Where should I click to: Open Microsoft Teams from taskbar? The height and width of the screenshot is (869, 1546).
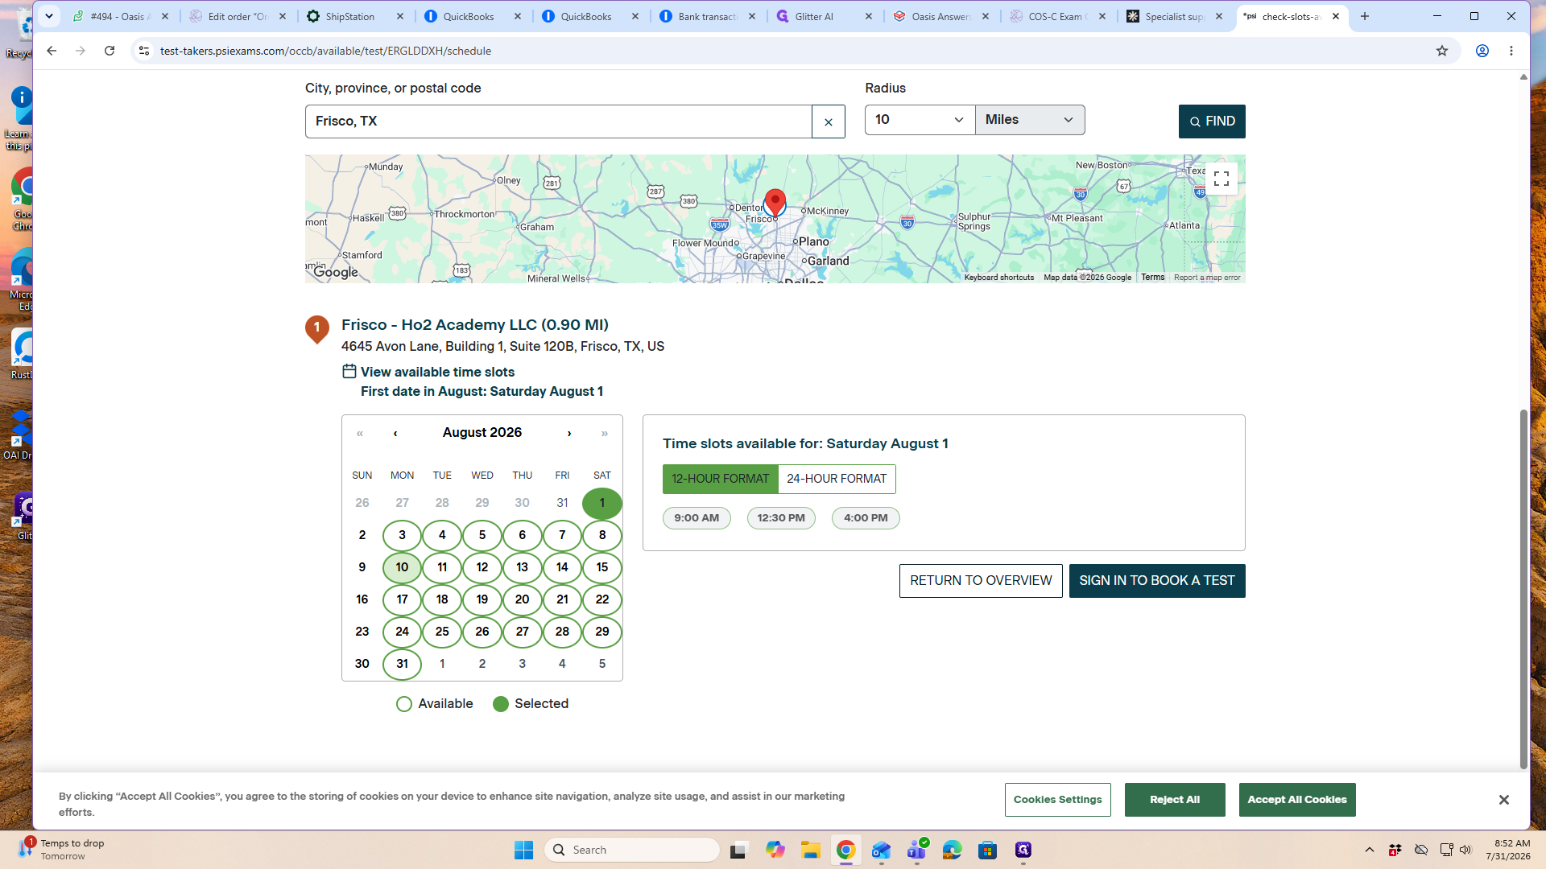(x=916, y=850)
